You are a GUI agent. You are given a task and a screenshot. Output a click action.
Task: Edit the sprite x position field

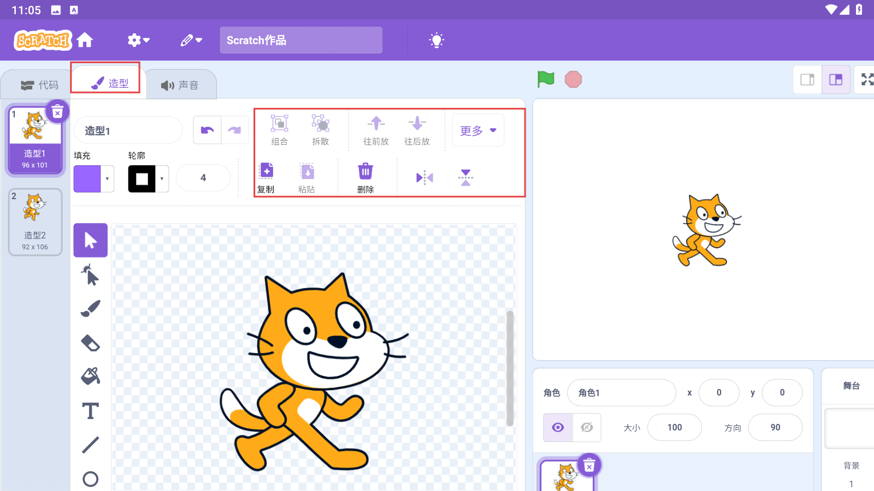pyautogui.click(x=719, y=393)
